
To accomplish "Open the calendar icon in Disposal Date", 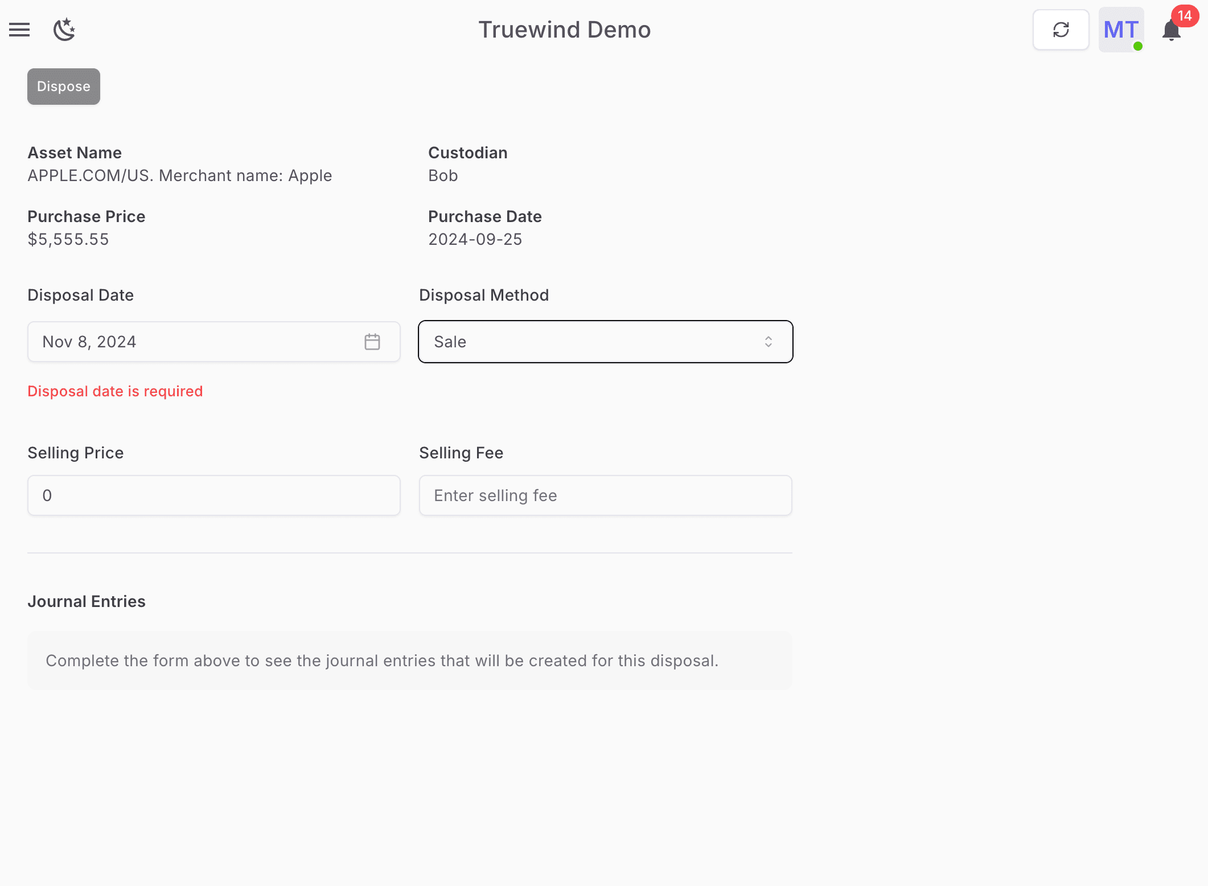I will point(372,341).
